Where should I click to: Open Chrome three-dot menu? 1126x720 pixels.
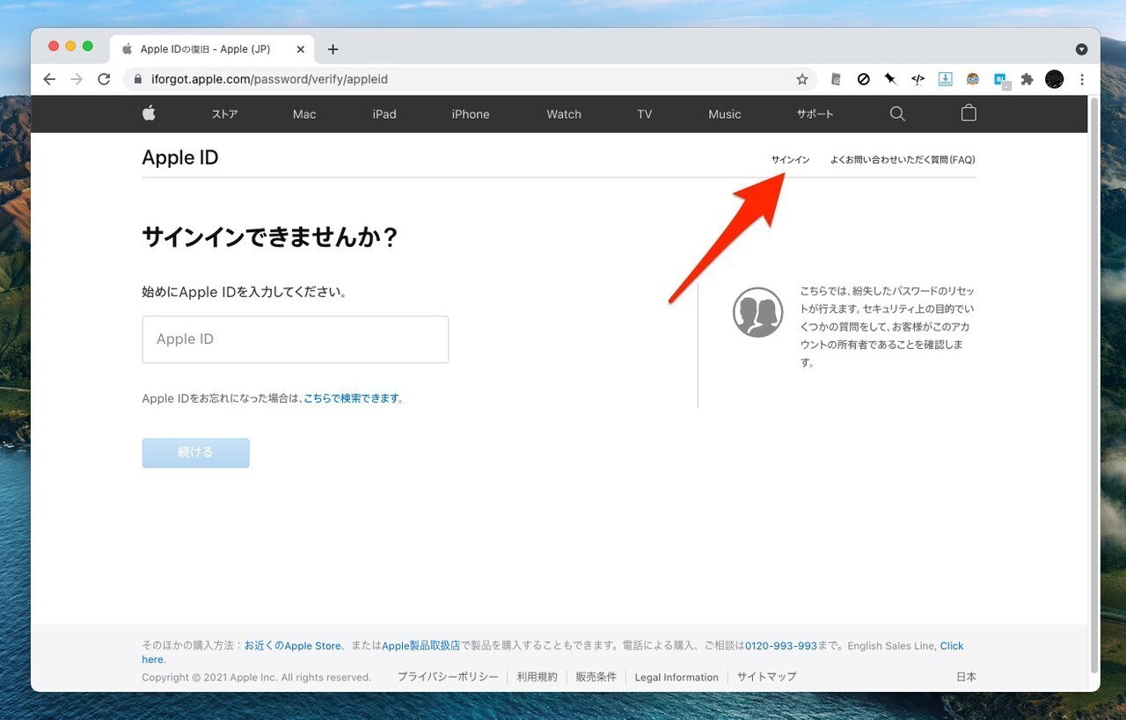pos(1082,79)
